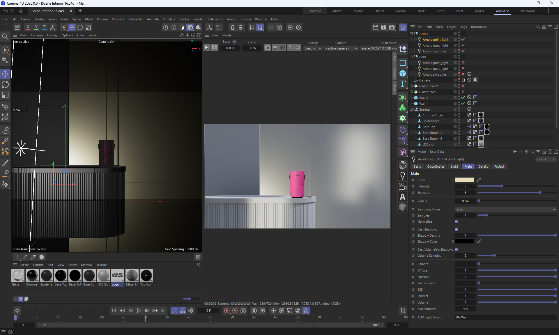This screenshot has height=335, width=559.
Task: Click the delete trash icon above materials
Action: pyautogui.click(x=198, y=257)
